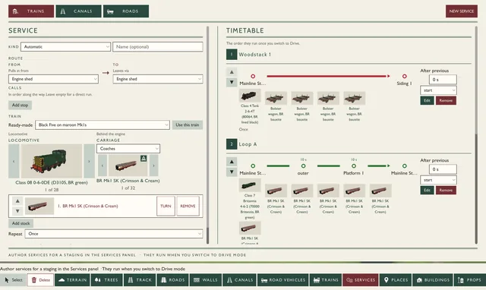The image size is (486, 290).
Task: Click the Add stock button
Action: 21,223
